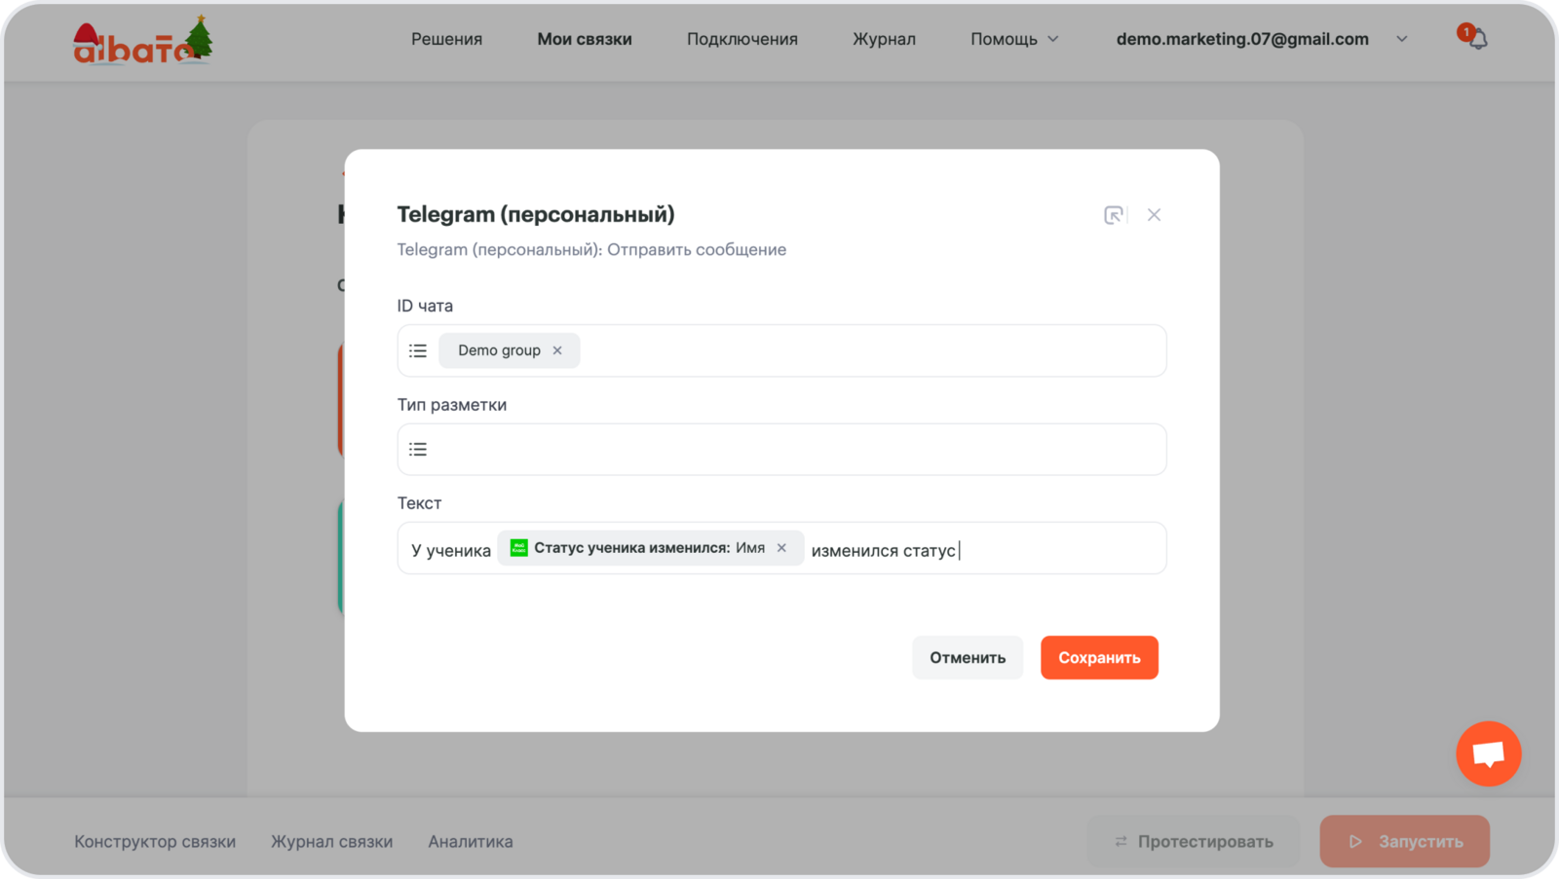Click the Albato logo

click(142, 41)
